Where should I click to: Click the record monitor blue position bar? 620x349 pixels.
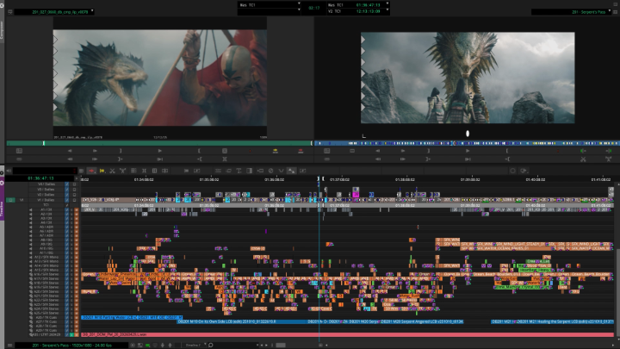click(467, 143)
